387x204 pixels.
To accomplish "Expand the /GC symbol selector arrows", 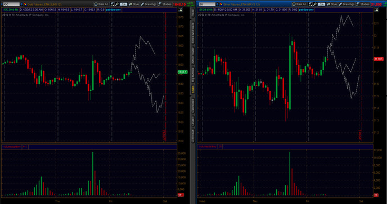I will [x=21, y=4].
